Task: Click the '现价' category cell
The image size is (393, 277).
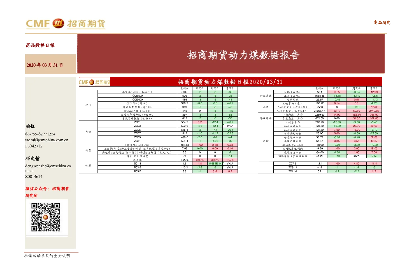Action: pyautogui.click(x=88, y=105)
